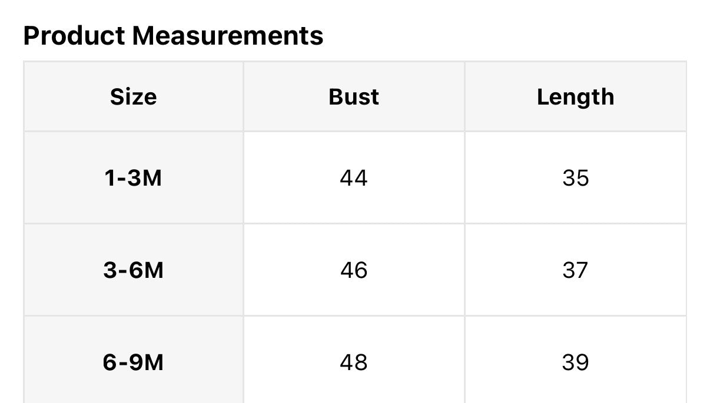
Task: Select the Bust column header
Action: click(354, 97)
